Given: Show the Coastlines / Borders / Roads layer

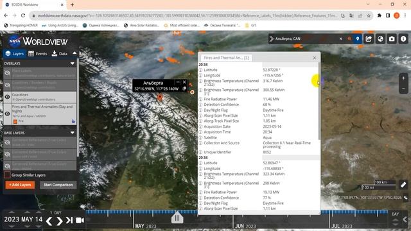Looking at the screenshot, I should tap(7, 85).
